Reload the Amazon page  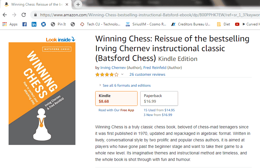(24, 15)
